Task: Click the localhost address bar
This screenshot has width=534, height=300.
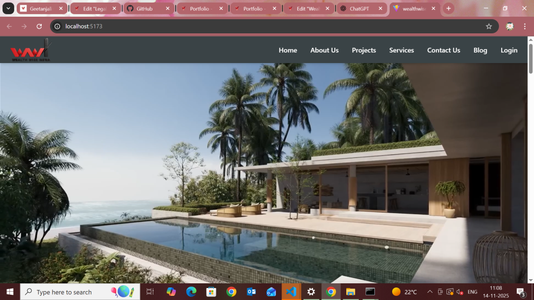Action: click(261, 27)
